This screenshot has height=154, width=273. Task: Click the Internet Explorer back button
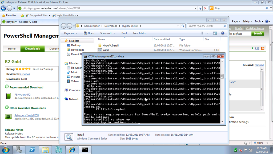click(3, 8)
